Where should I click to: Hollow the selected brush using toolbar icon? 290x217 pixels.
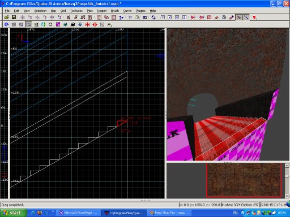(114, 18)
